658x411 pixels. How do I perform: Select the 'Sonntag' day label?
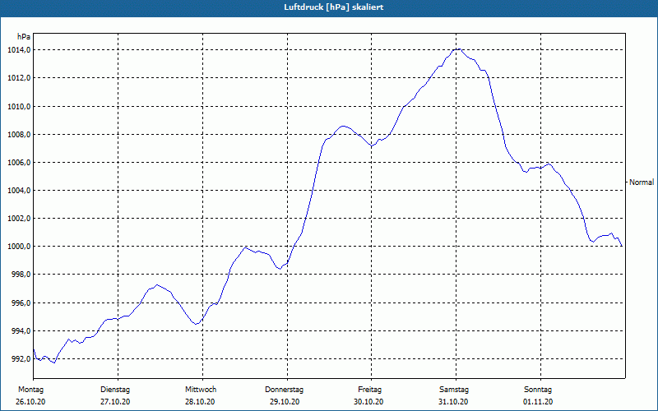click(x=538, y=390)
